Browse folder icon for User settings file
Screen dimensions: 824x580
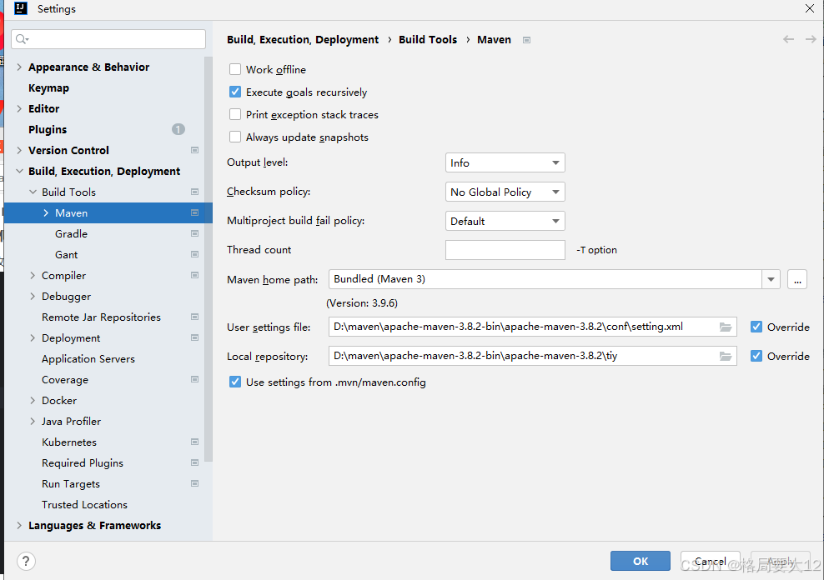[x=726, y=327]
